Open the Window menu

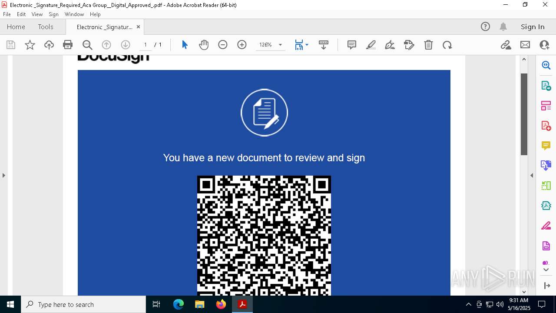point(74,14)
